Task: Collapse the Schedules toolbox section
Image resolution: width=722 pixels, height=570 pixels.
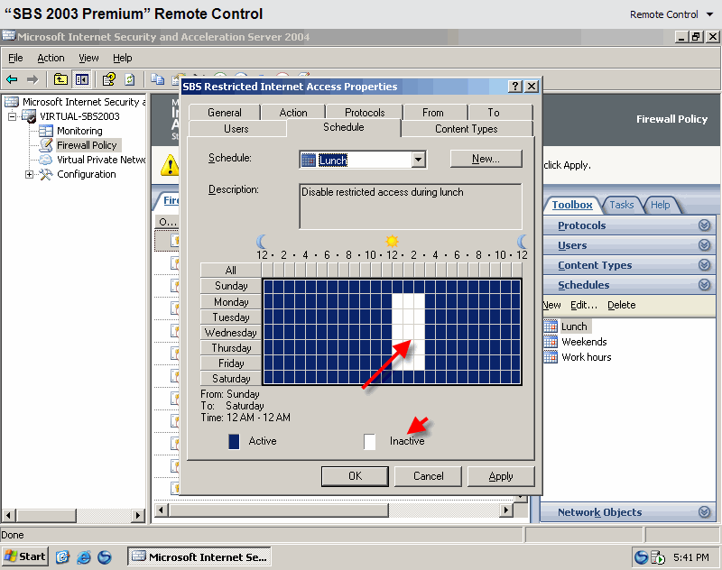Action: (x=704, y=285)
